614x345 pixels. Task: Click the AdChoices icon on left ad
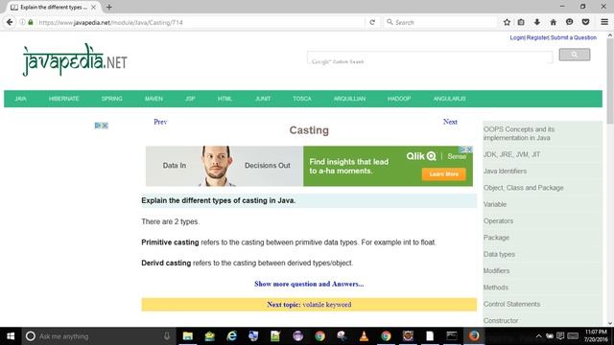pyautogui.click(x=98, y=126)
